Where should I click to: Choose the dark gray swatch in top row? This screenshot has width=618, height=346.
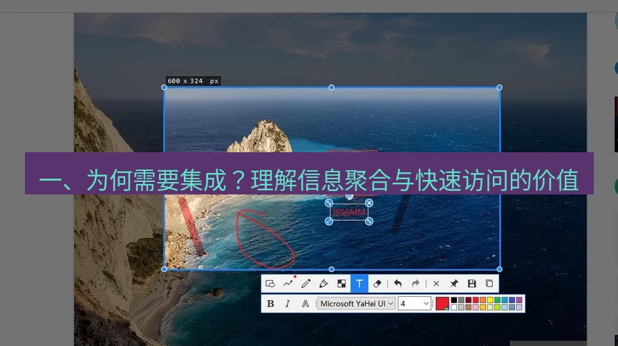[x=461, y=300]
